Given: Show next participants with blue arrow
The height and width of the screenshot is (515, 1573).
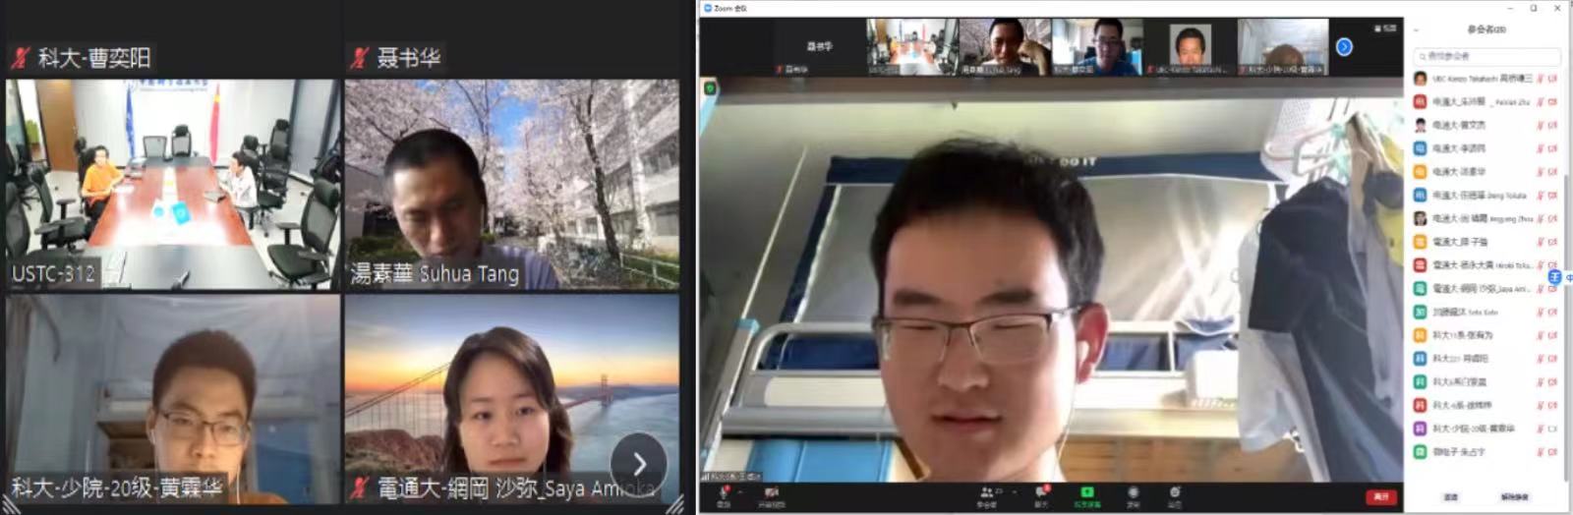Looking at the screenshot, I should point(1344,46).
